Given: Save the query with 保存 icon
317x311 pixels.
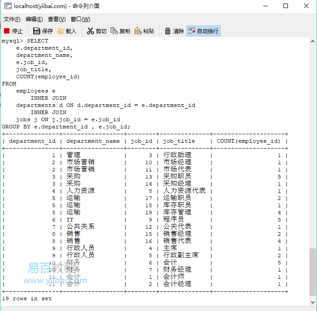Looking at the screenshot, I should pyautogui.click(x=37, y=31).
